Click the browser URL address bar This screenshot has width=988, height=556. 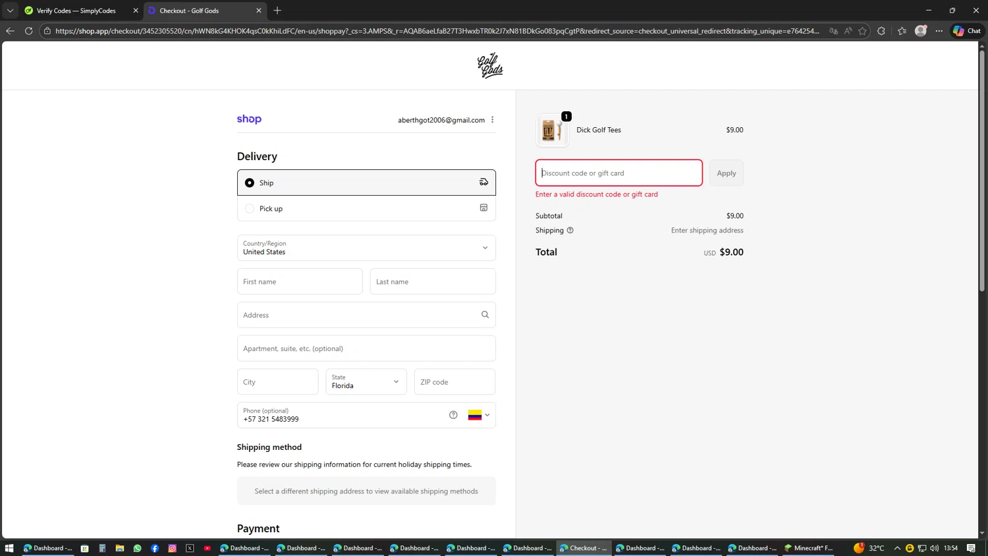click(x=437, y=31)
